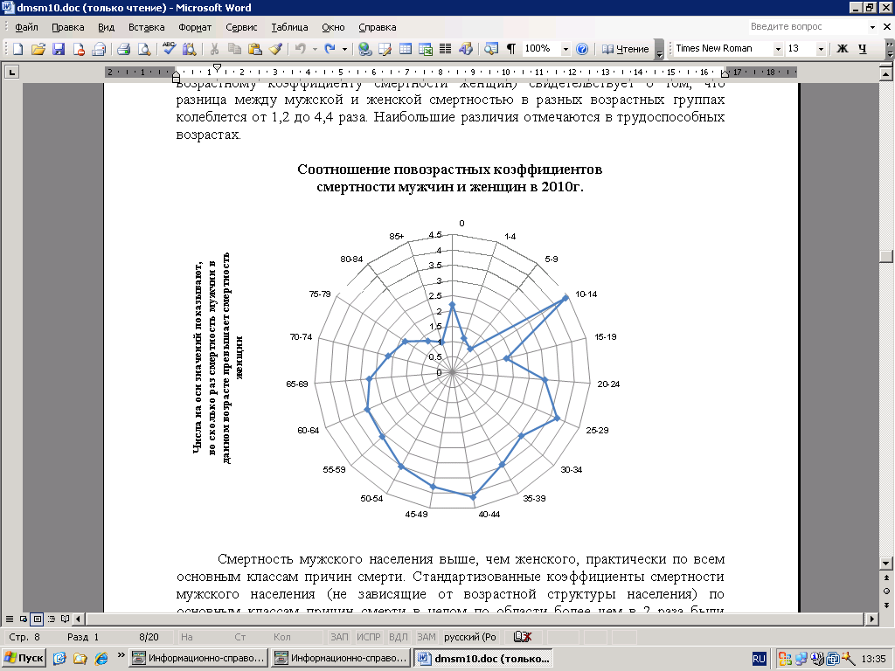Expand the help question box dropdown
The image size is (895, 671).
point(872,27)
